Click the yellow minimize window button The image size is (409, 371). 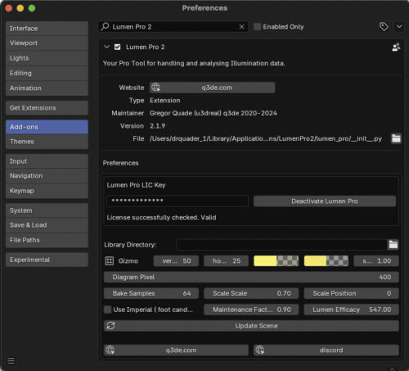click(x=20, y=8)
